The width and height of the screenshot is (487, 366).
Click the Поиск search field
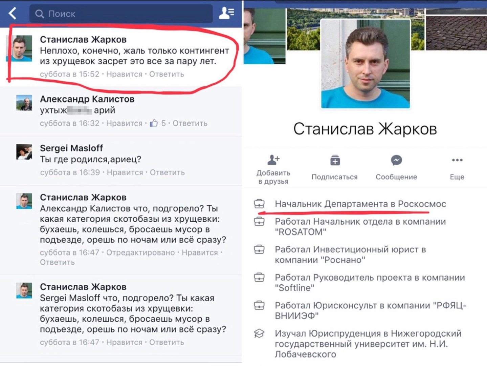[x=121, y=14]
